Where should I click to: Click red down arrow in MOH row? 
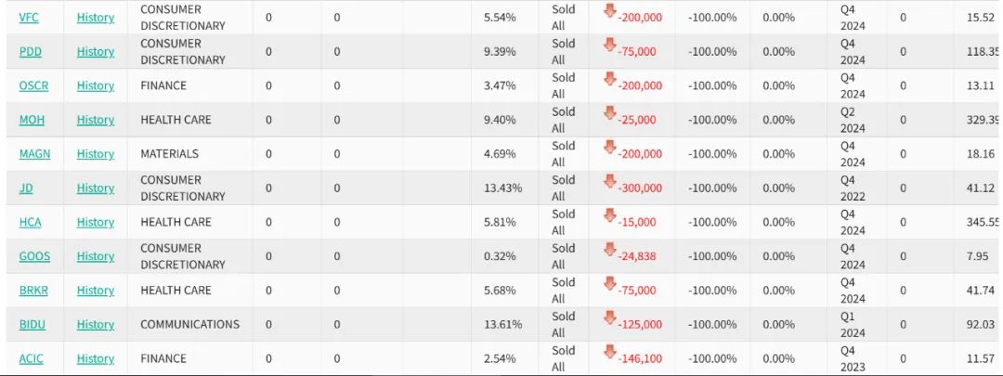pyautogui.click(x=609, y=112)
